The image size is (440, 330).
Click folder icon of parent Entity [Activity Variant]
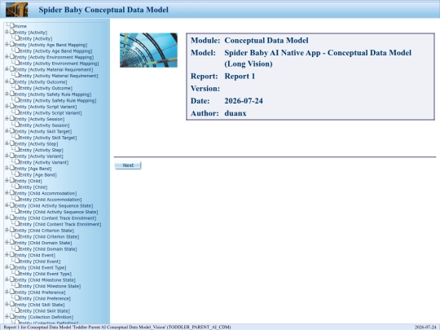pos(12,156)
